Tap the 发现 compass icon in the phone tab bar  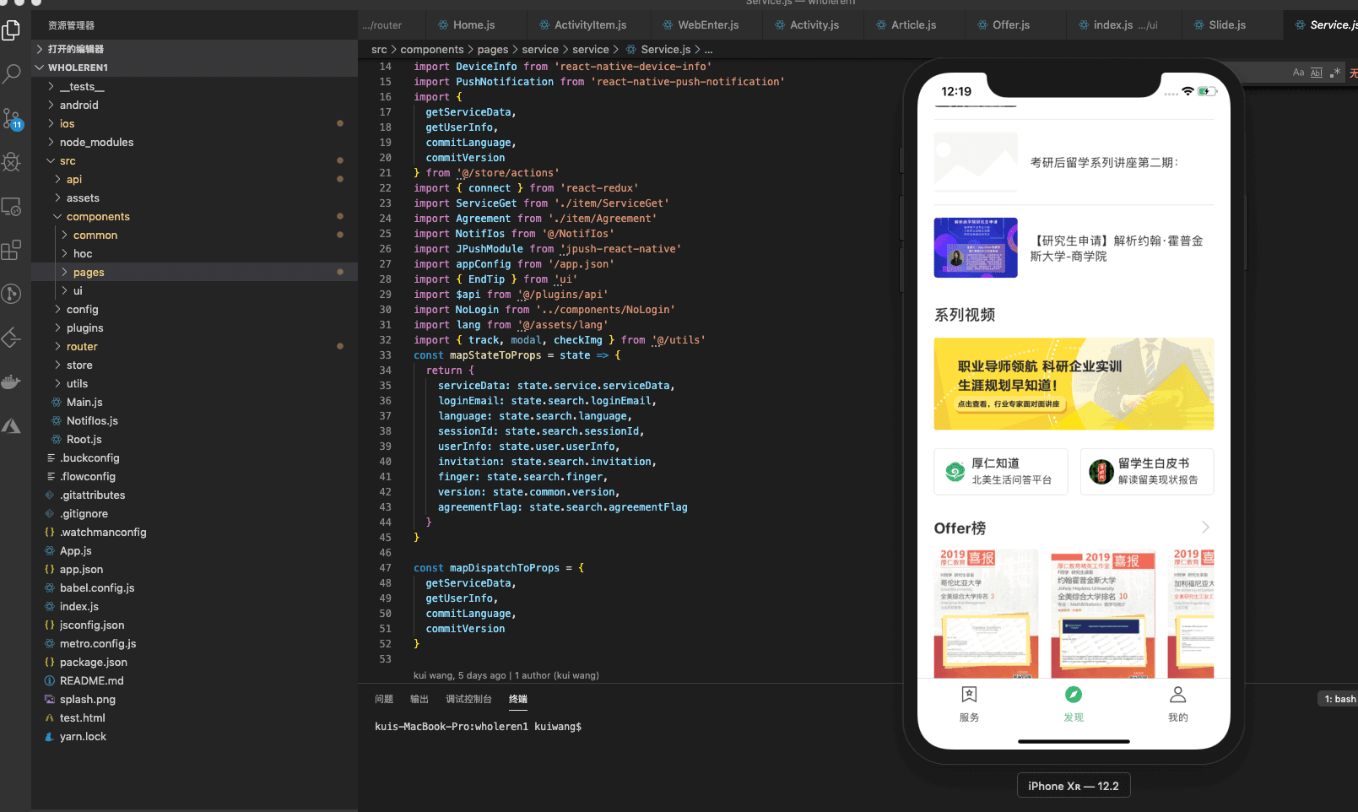pyautogui.click(x=1074, y=695)
